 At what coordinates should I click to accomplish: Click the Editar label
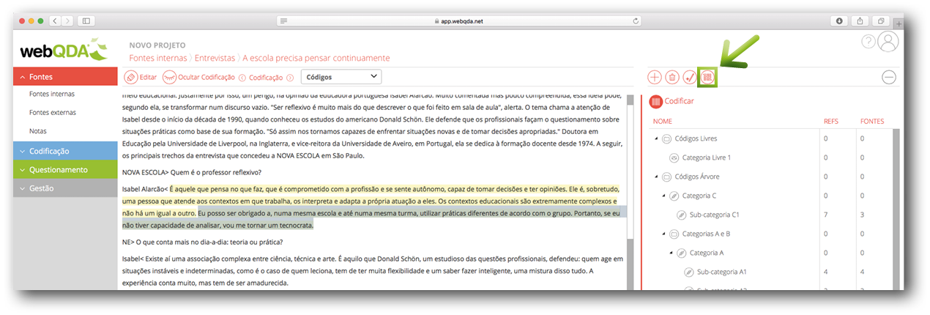click(x=148, y=77)
